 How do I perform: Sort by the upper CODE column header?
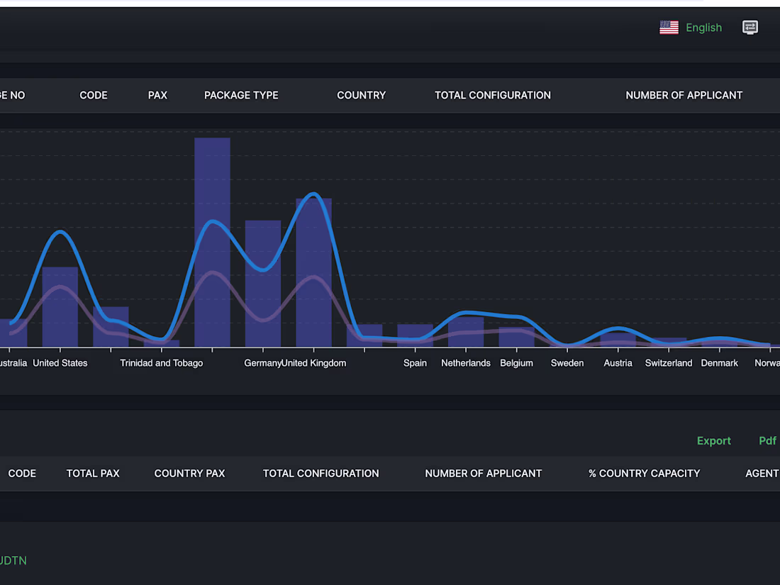pos(94,95)
